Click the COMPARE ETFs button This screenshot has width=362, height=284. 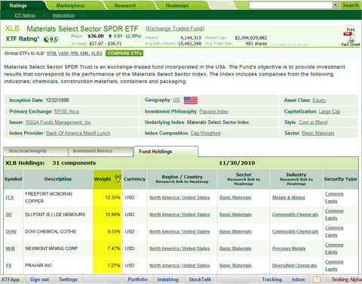pyautogui.click(x=124, y=54)
